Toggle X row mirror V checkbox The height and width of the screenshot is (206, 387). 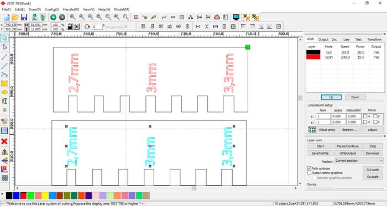coord(375,117)
